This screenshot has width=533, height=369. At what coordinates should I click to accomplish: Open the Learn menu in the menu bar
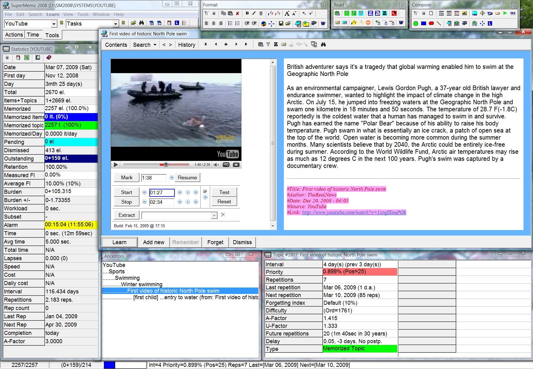53,14
